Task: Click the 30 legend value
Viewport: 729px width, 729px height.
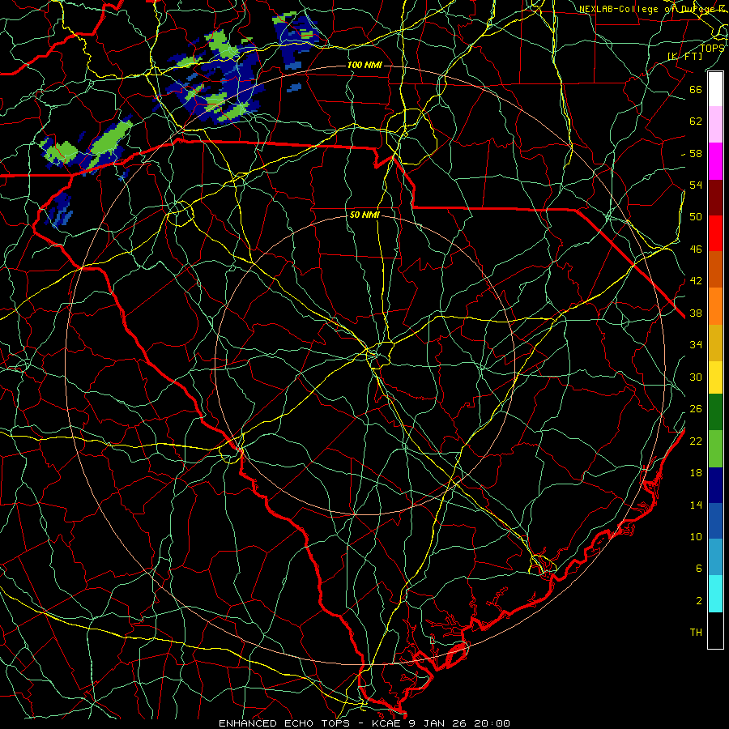Action: [x=696, y=377]
